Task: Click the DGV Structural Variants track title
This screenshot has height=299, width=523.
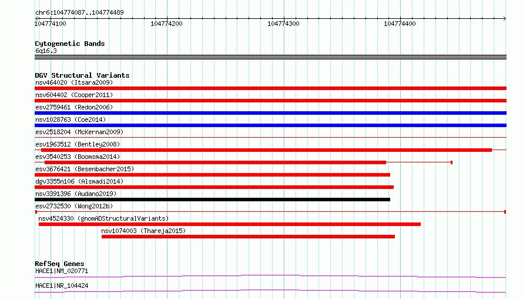Action: click(x=82, y=75)
